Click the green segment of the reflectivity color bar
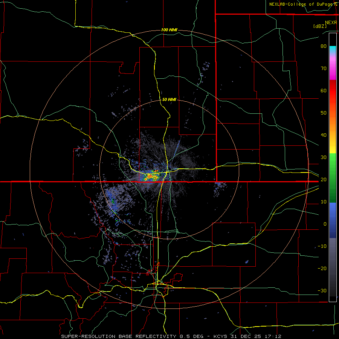 (333, 178)
